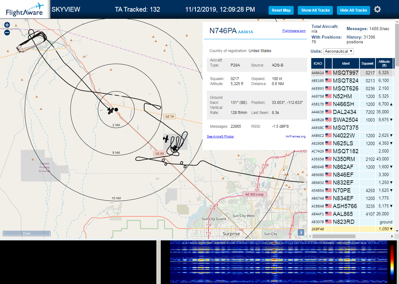Viewport: 399px width, 284px height.
Task: Open See Aircraft Photos link
Action: [220, 137]
